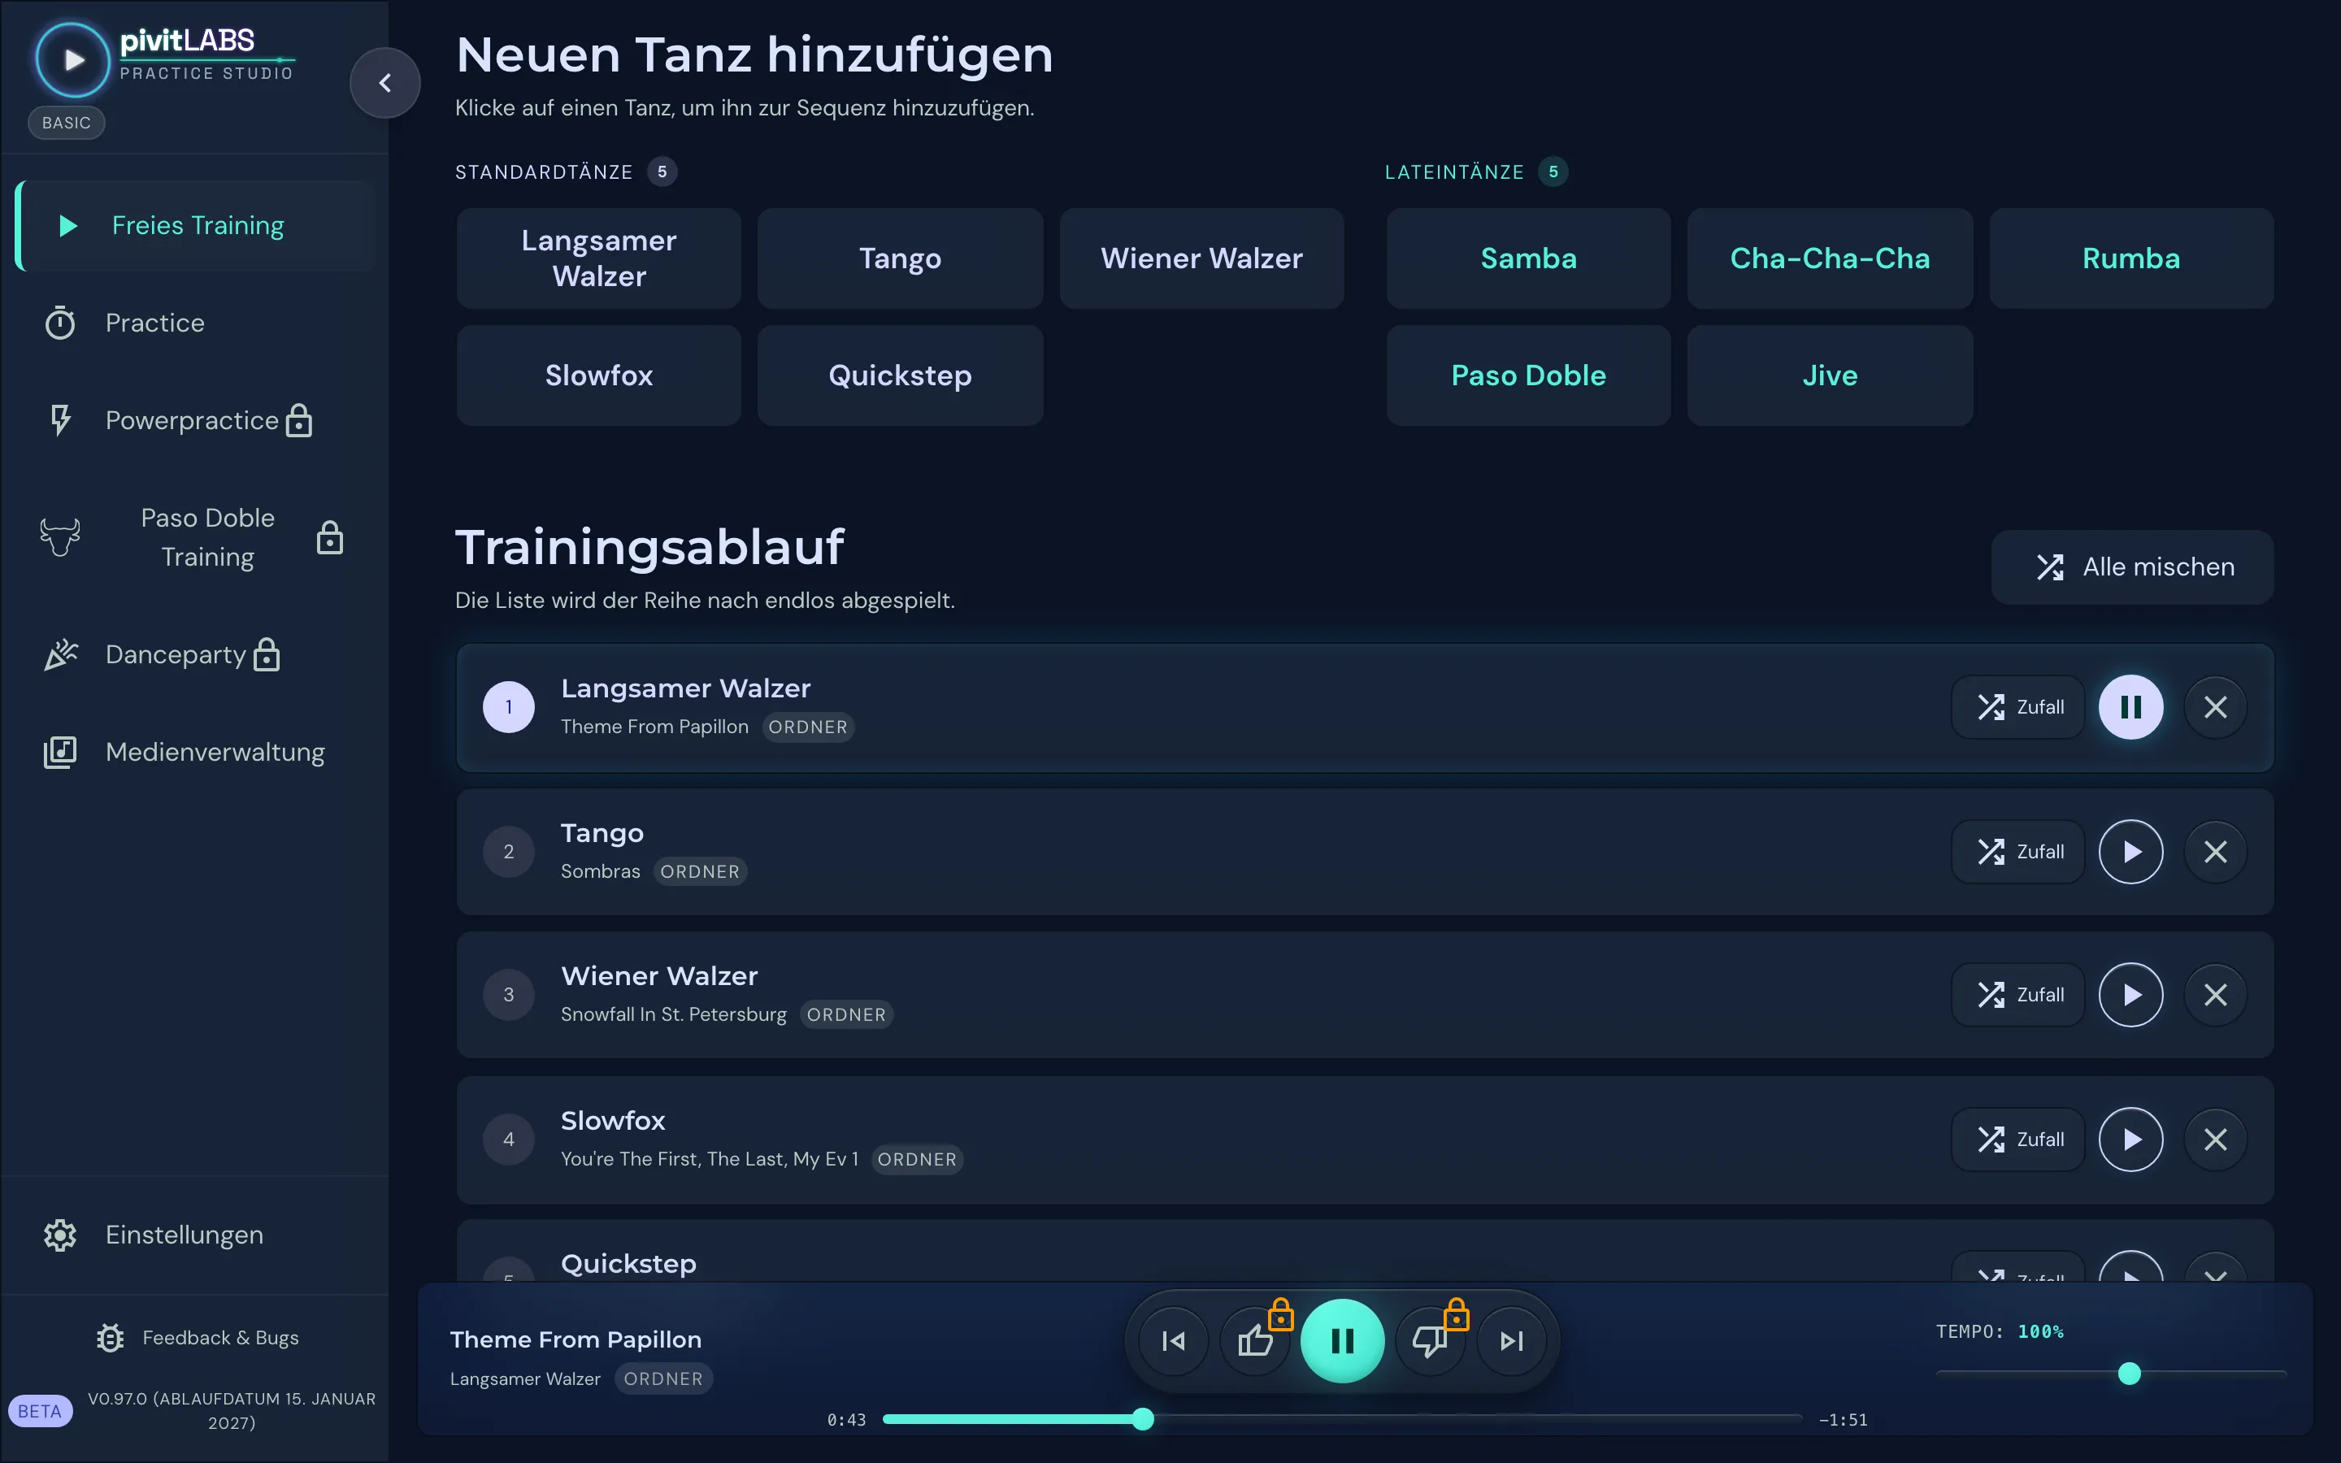Screen dimensions: 2341x1463
Task: Add Jive to the sequence
Action: point(1831,376)
